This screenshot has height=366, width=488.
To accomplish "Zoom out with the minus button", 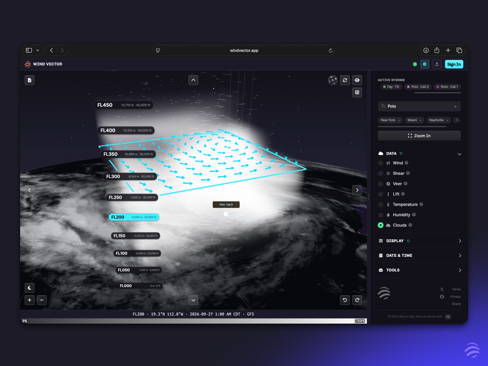I will (x=42, y=301).
